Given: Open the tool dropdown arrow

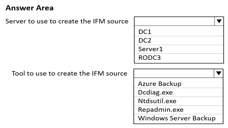Looking at the screenshot, I should [219, 73].
